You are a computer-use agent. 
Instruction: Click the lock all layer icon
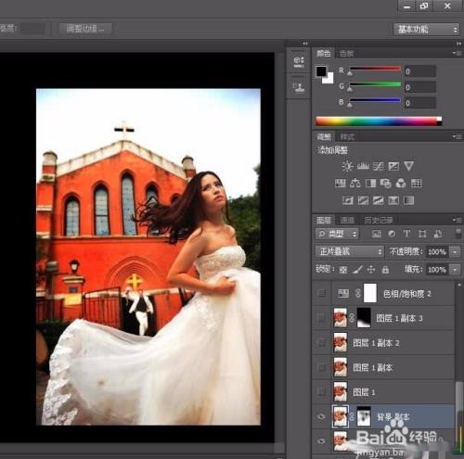coord(385,270)
